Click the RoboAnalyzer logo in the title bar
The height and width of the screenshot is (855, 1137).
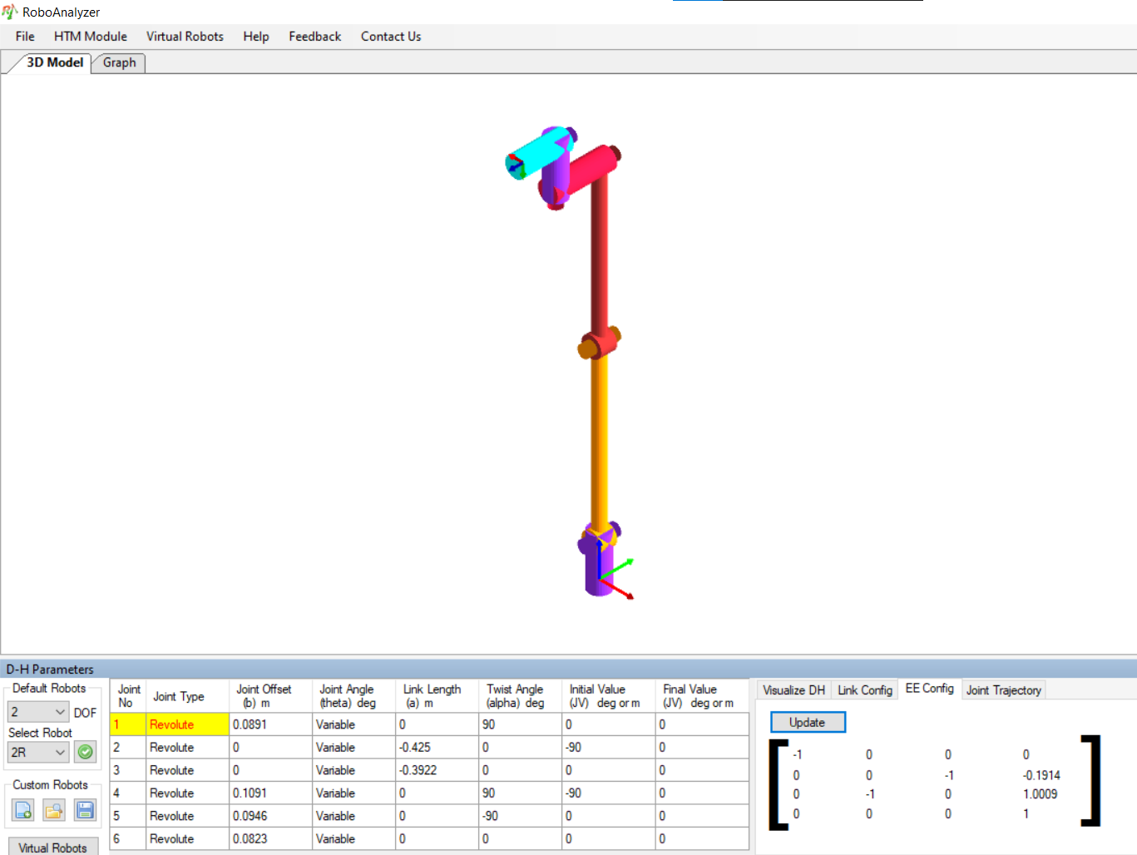click(9, 12)
